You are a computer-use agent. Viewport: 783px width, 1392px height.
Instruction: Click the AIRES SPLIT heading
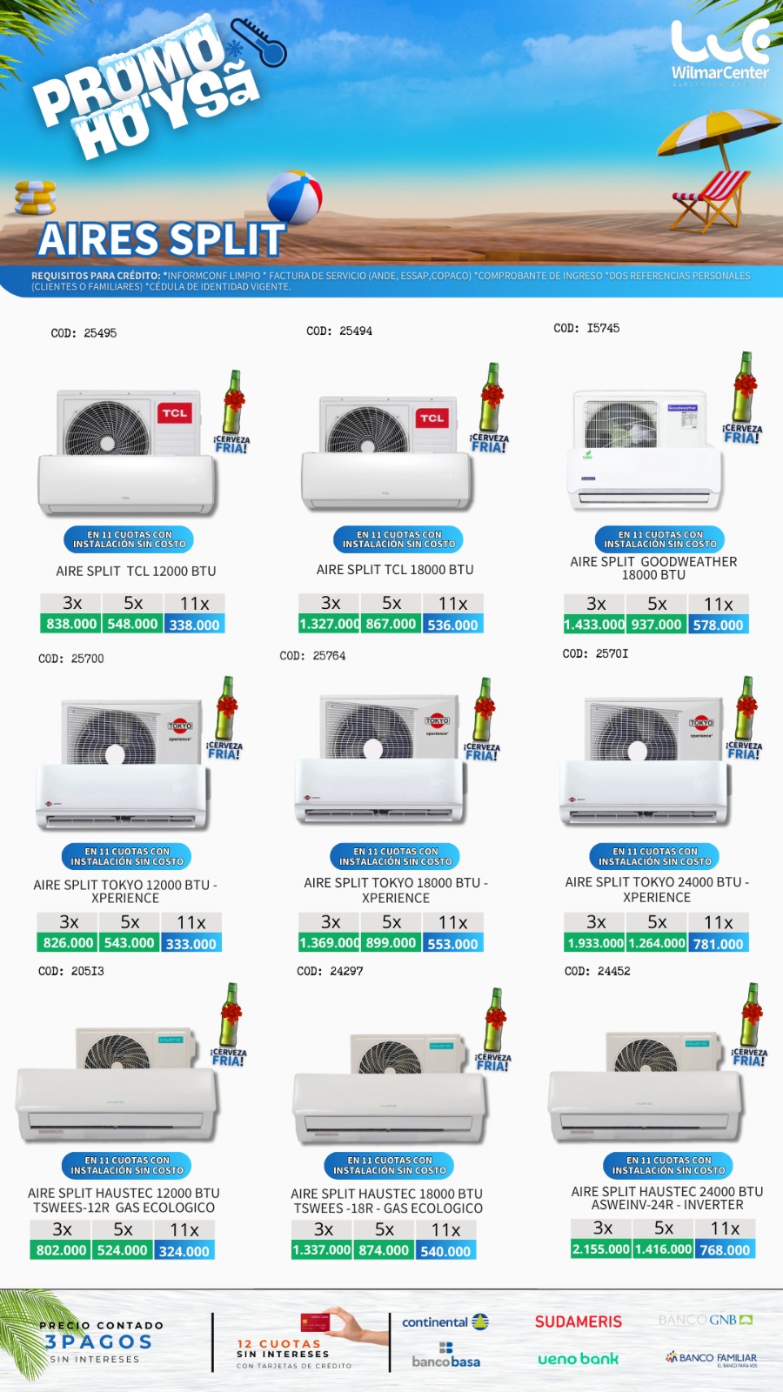pos(162,239)
